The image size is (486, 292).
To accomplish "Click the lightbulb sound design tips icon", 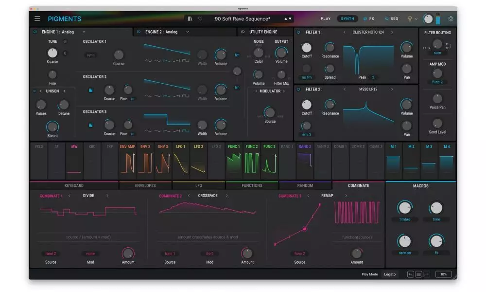I will tap(409, 18).
